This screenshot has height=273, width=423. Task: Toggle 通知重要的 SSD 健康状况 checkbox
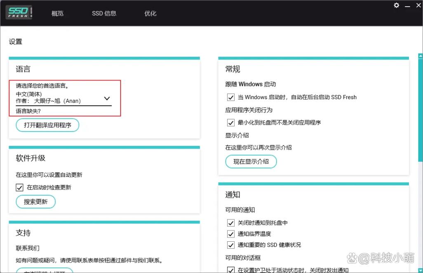pyautogui.click(x=230, y=245)
